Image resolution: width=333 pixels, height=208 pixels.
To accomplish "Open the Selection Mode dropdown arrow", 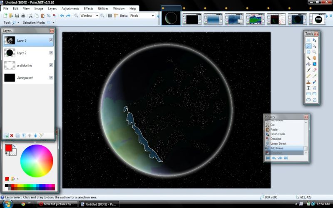I will [x=53, y=22].
